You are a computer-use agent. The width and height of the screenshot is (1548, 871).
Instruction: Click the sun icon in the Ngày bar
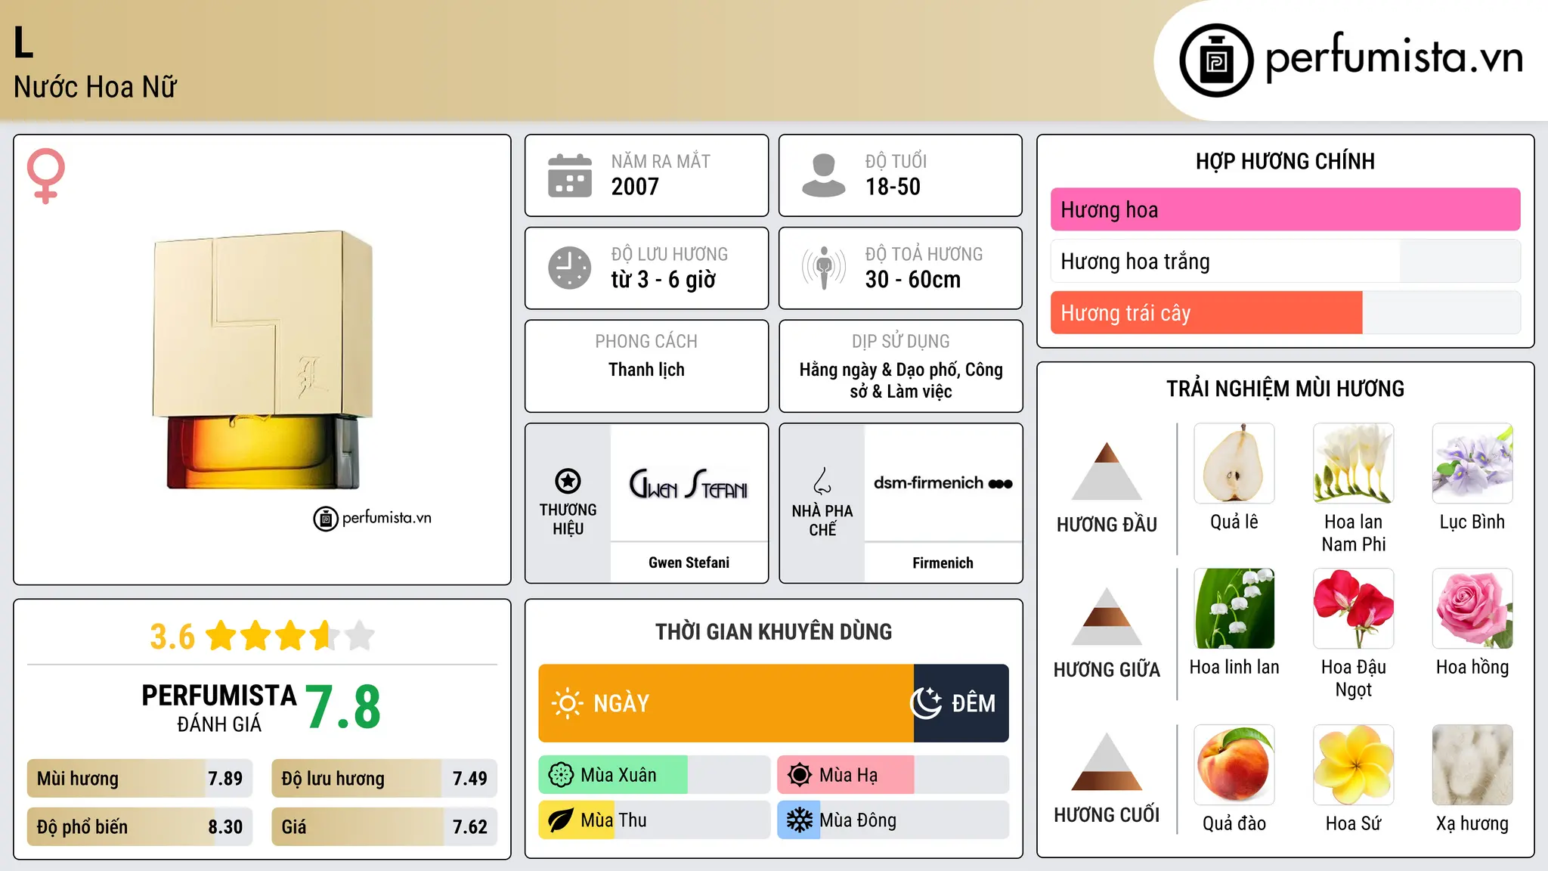click(x=567, y=703)
